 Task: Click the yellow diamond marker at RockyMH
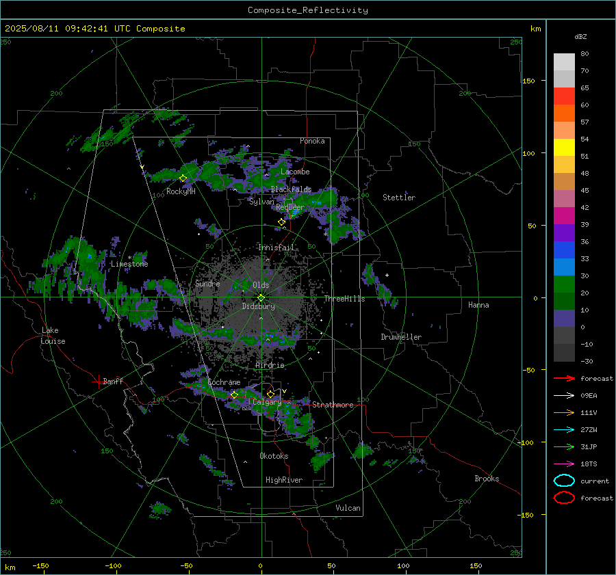pos(183,178)
